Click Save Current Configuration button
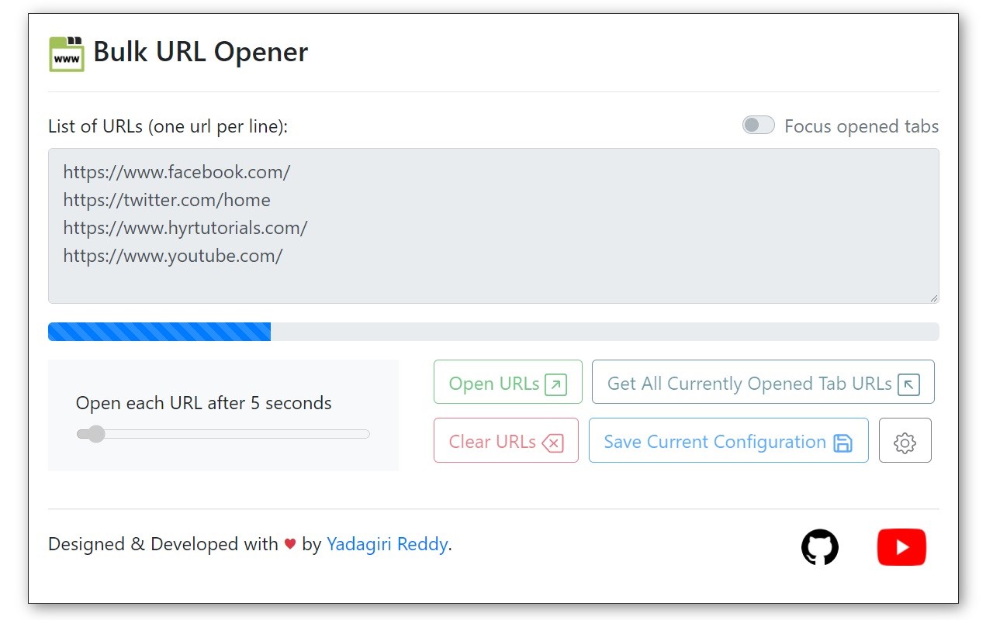Screen dimensions: 993x620 pyautogui.click(x=728, y=440)
